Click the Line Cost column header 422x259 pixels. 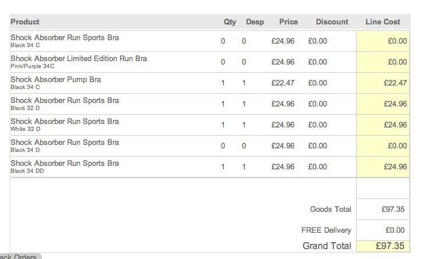click(382, 22)
